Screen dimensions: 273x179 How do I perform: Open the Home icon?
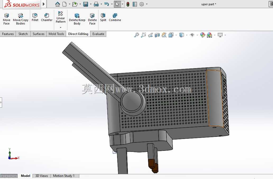pyautogui.click(x=57, y=4)
